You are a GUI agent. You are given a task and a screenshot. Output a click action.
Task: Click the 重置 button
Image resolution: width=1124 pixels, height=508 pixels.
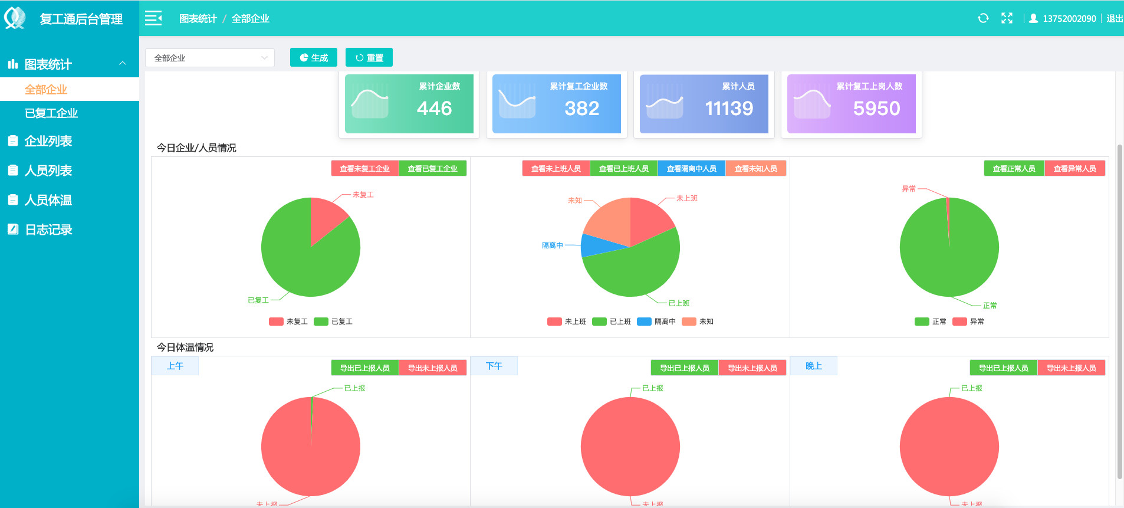tap(369, 57)
